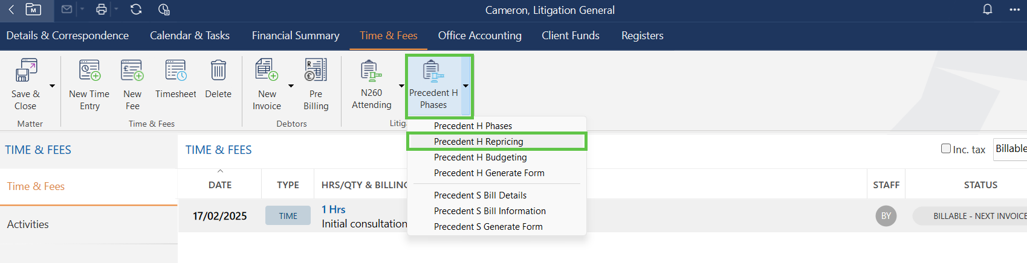Open the Activities sidebar link

point(28,224)
